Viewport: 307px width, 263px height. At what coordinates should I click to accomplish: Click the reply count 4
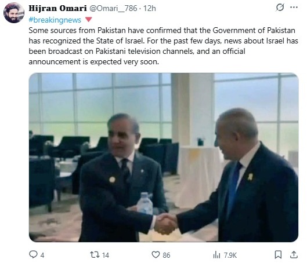click(x=42, y=255)
